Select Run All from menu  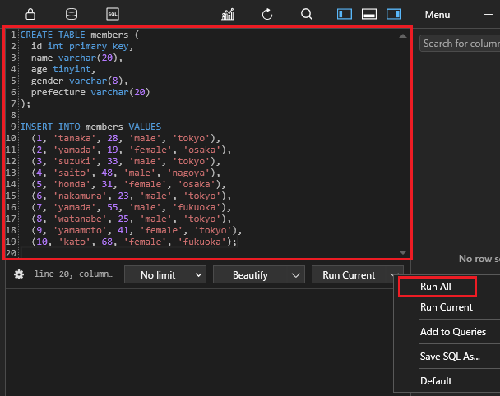click(x=437, y=287)
